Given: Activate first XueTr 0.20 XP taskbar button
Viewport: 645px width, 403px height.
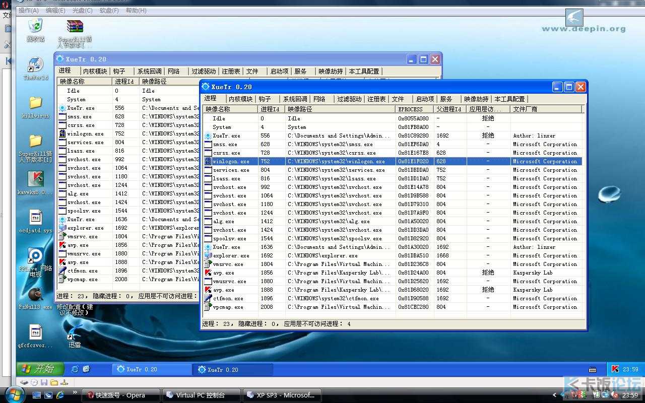Looking at the screenshot, I should pyautogui.click(x=152, y=369).
